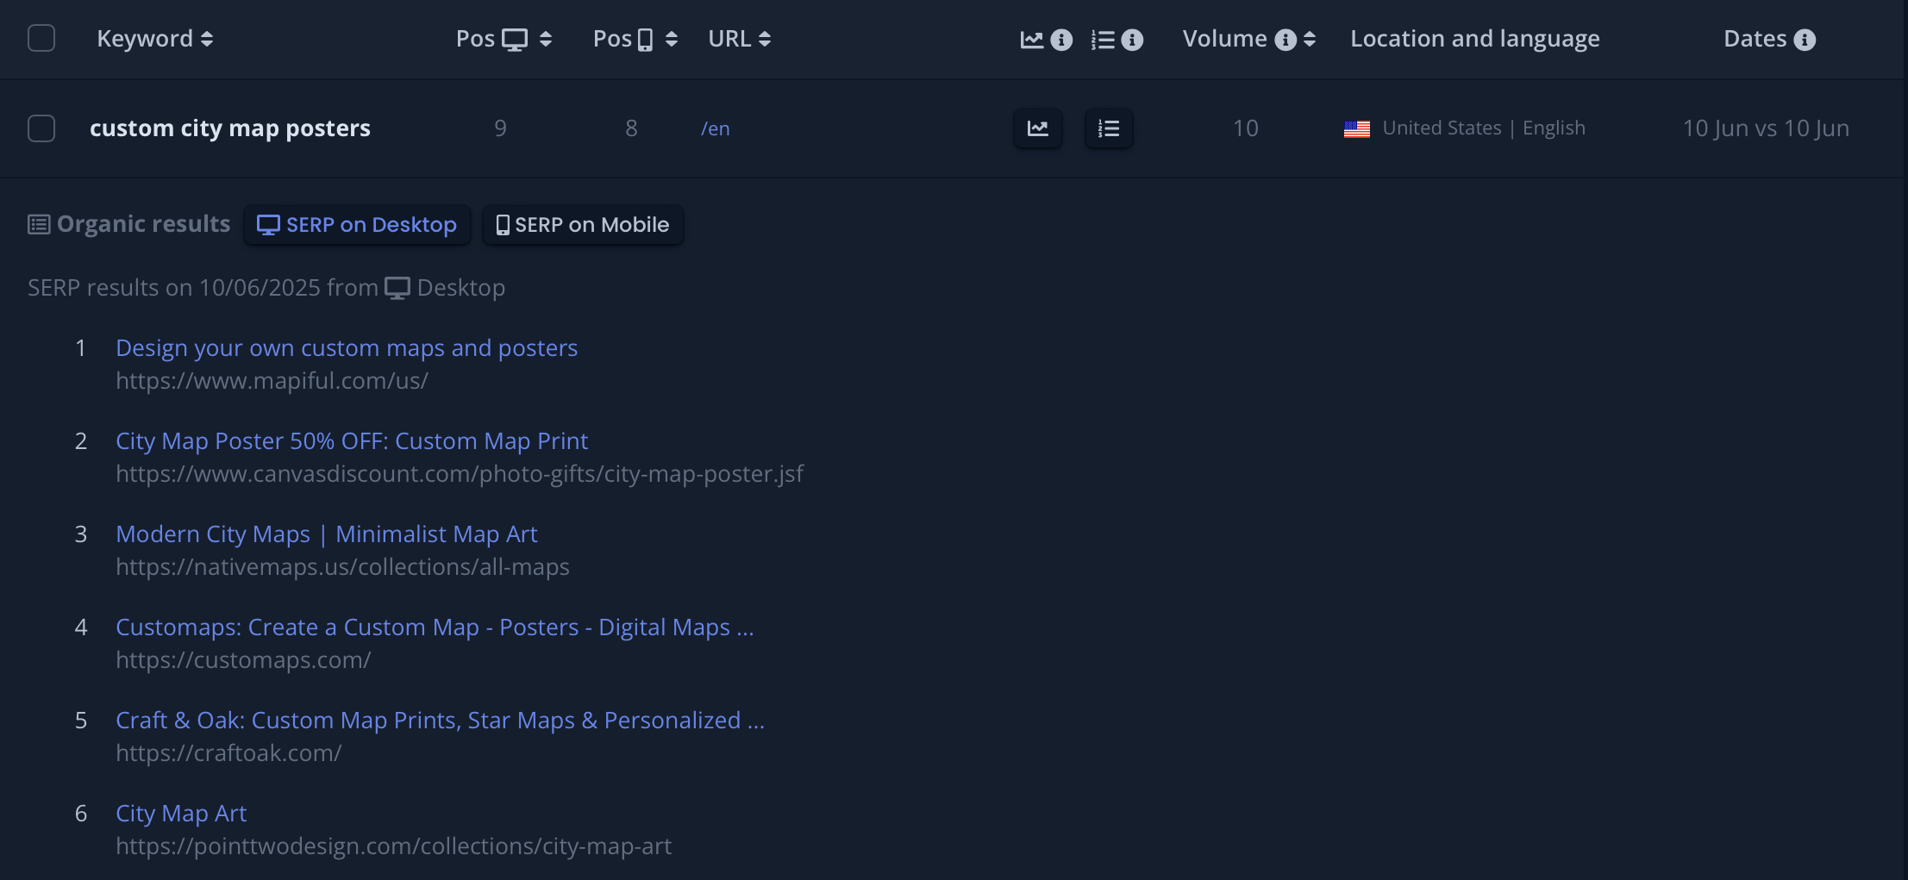Sort by mobile position arrows
Screen dimensions: 1908x880
point(672,39)
